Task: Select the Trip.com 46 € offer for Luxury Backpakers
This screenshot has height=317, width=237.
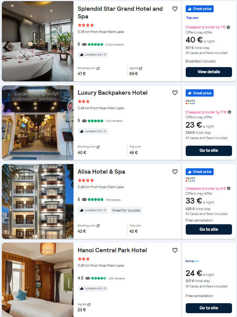Action: click(135, 150)
